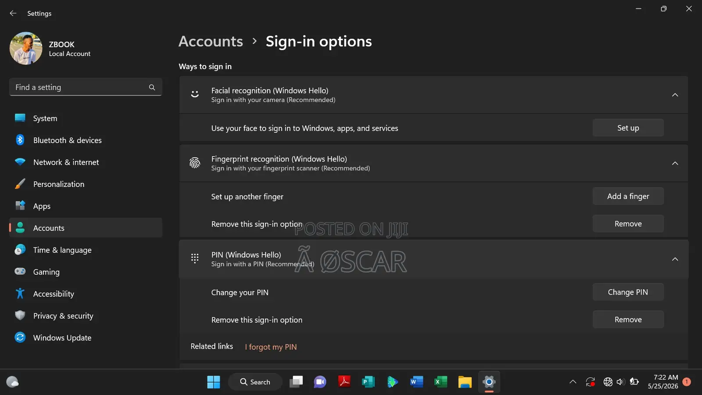
Task: Click the taskbar Search box
Action: tap(255, 382)
